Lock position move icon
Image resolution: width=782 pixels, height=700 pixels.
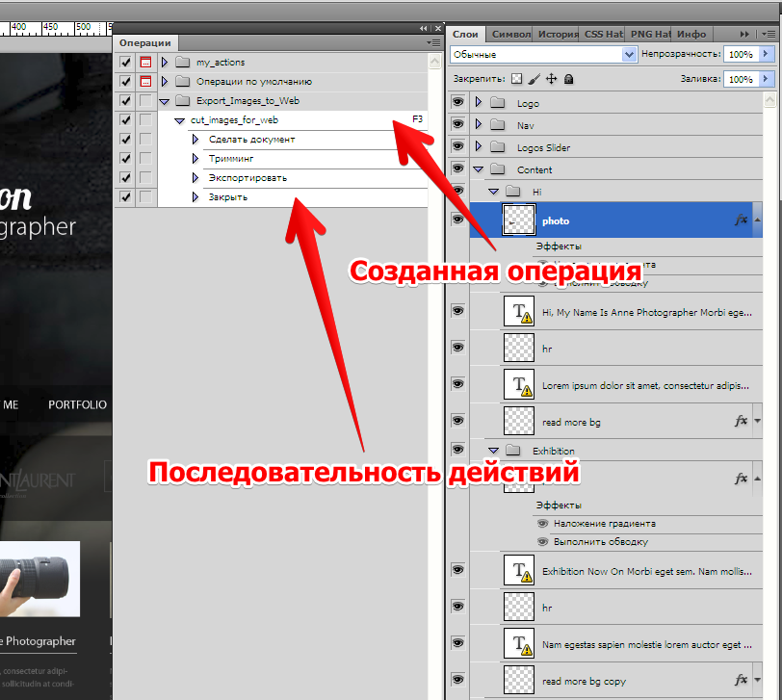551,79
